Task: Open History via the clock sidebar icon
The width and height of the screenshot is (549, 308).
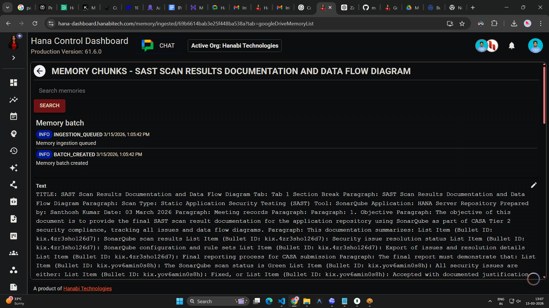Action: (x=13, y=151)
